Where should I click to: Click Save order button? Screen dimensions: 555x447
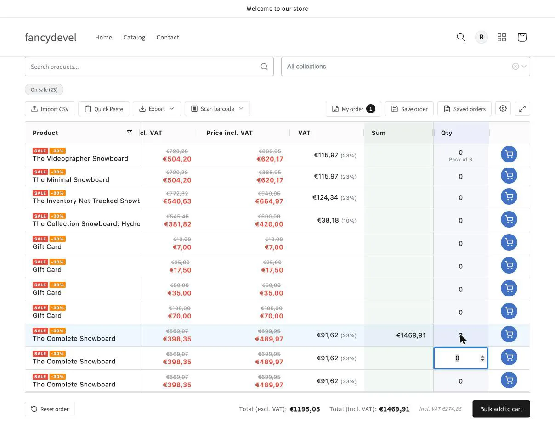click(409, 109)
